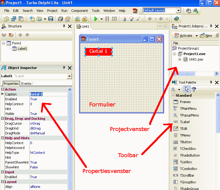This screenshot has width=220, height=190.
Task: Open the dropdown next to Open icon
Action: tap(45, 19)
